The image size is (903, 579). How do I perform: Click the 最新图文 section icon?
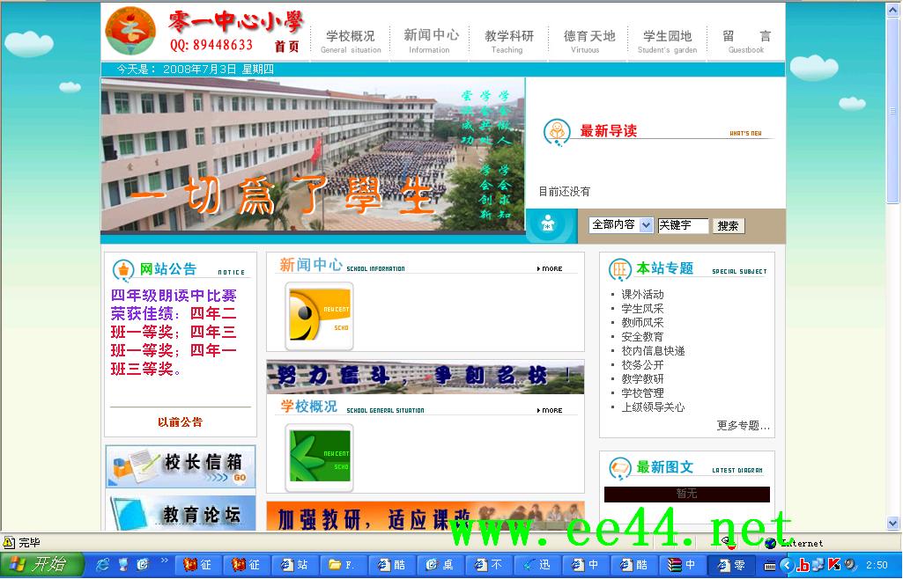tap(619, 467)
